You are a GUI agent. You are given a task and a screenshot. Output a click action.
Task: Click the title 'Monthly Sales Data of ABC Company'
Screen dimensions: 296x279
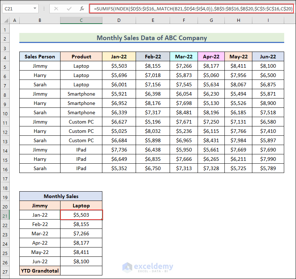(152, 38)
